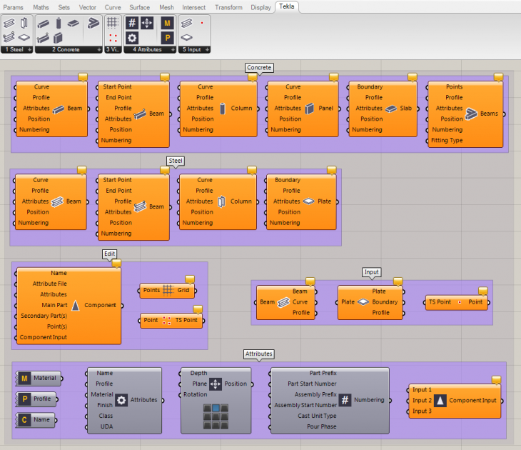Pick the Concrete Panel toolbar icon
Viewport: 521px width, 450px height.
[58, 38]
